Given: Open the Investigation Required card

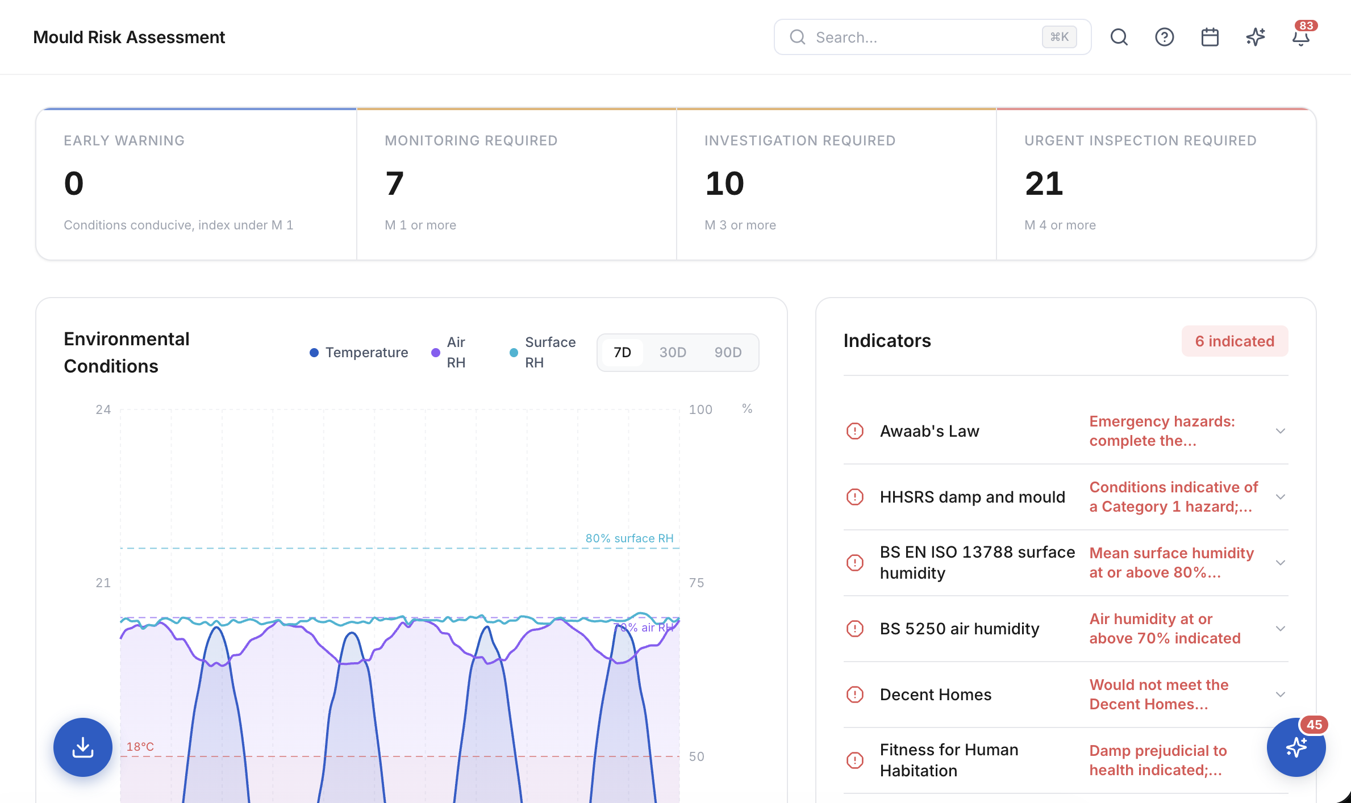Looking at the screenshot, I should coord(836,183).
